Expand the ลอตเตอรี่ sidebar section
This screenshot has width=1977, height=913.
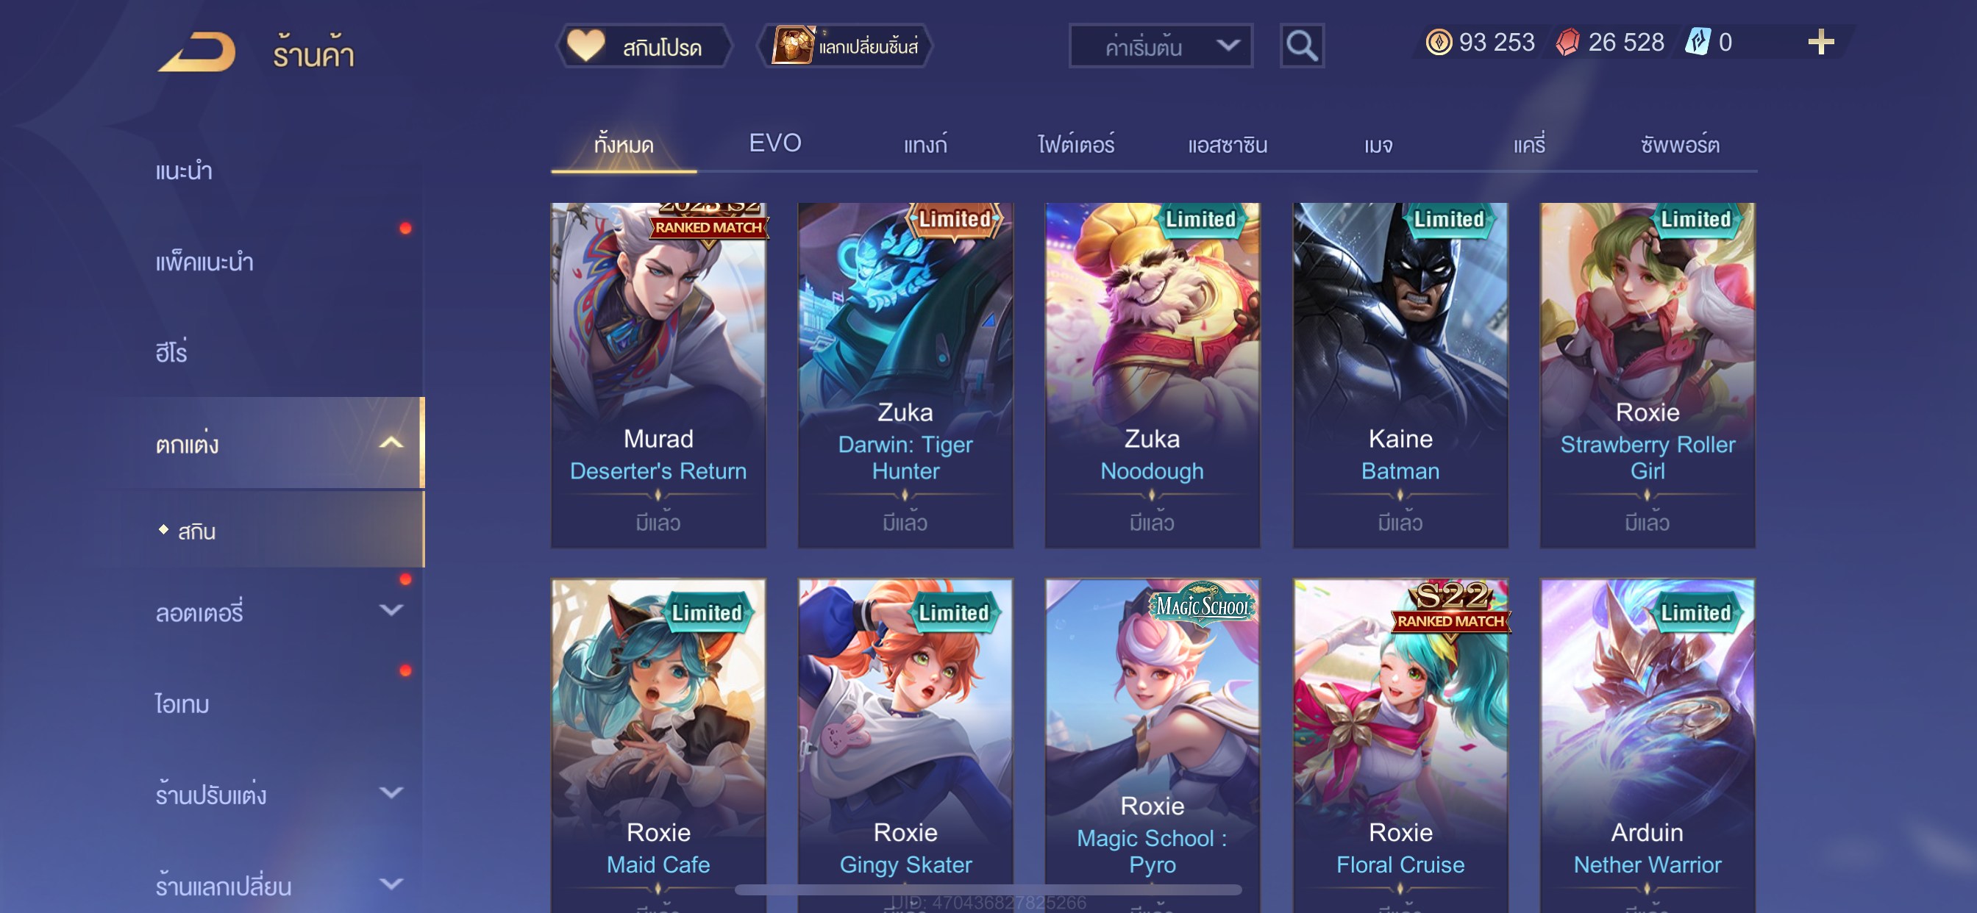(391, 611)
